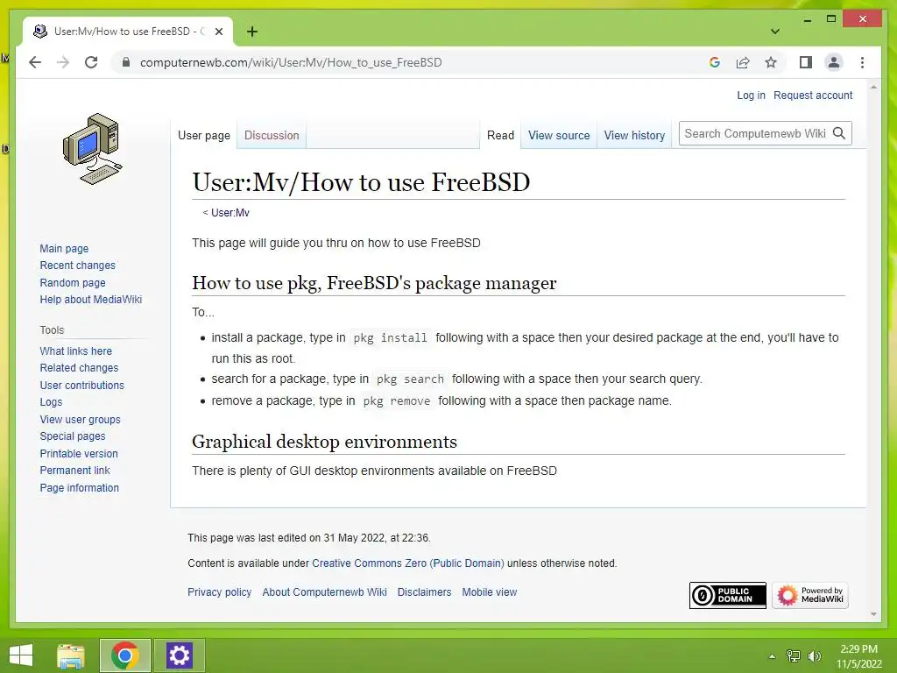View site info via padlock icon
The image size is (897, 673).
point(126,62)
